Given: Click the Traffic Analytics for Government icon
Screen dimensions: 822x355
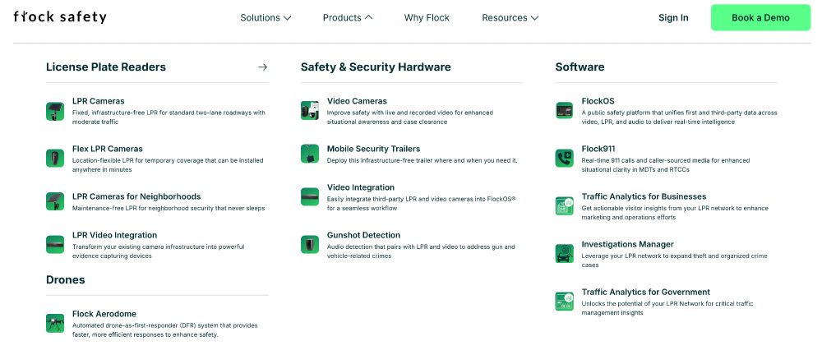Looking at the screenshot, I should (564, 301).
